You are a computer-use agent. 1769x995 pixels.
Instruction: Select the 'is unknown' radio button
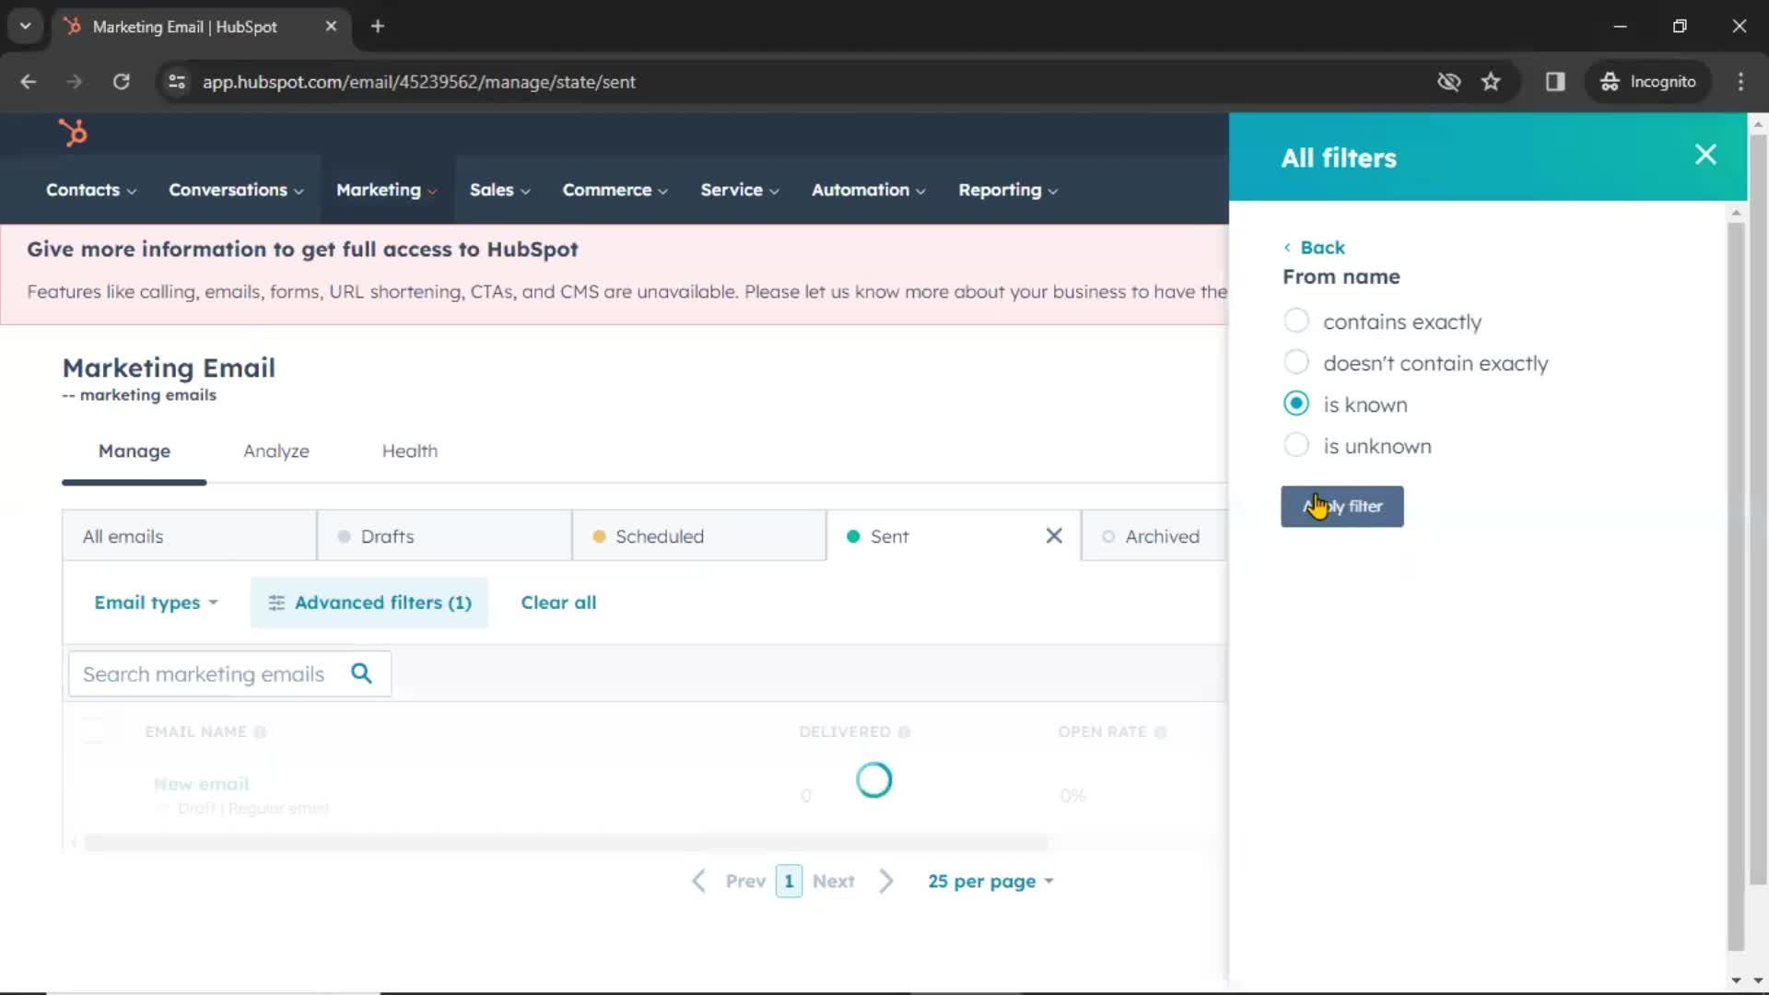[x=1295, y=446]
